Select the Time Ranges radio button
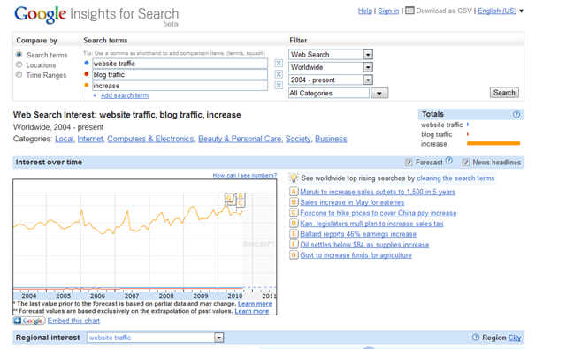The height and width of the screenshot is (349, 566). [x=19, y=74]
